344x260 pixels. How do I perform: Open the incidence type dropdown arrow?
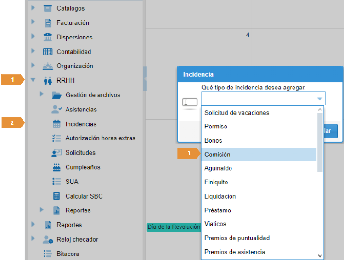click(x=319, y=99)
